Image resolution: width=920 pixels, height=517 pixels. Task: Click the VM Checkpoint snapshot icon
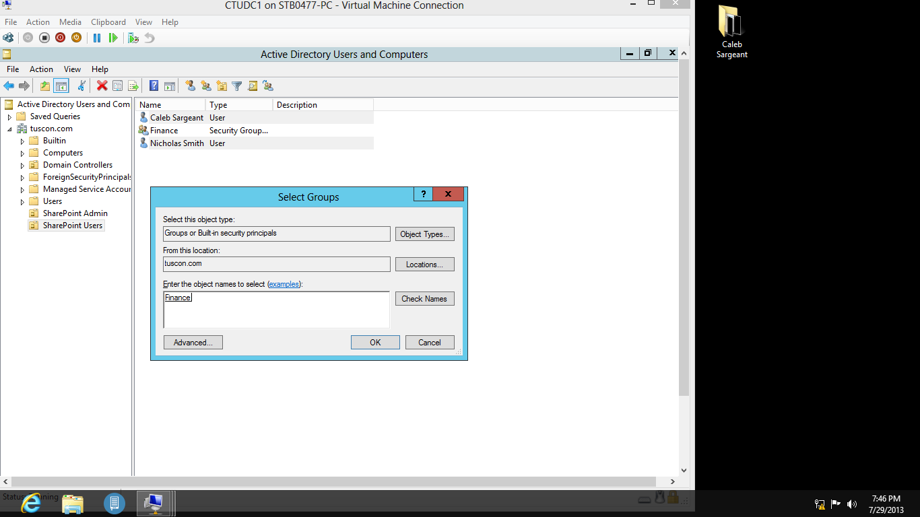133,38
